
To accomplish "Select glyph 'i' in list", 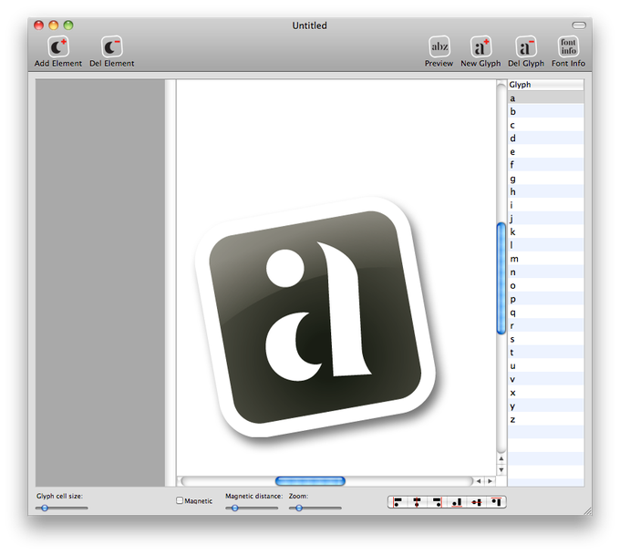I will [x=545, y=205].
